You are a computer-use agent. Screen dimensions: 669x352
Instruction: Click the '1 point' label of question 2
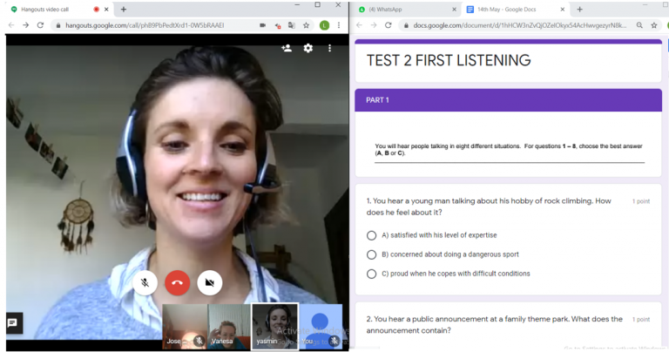click(641, 320)
